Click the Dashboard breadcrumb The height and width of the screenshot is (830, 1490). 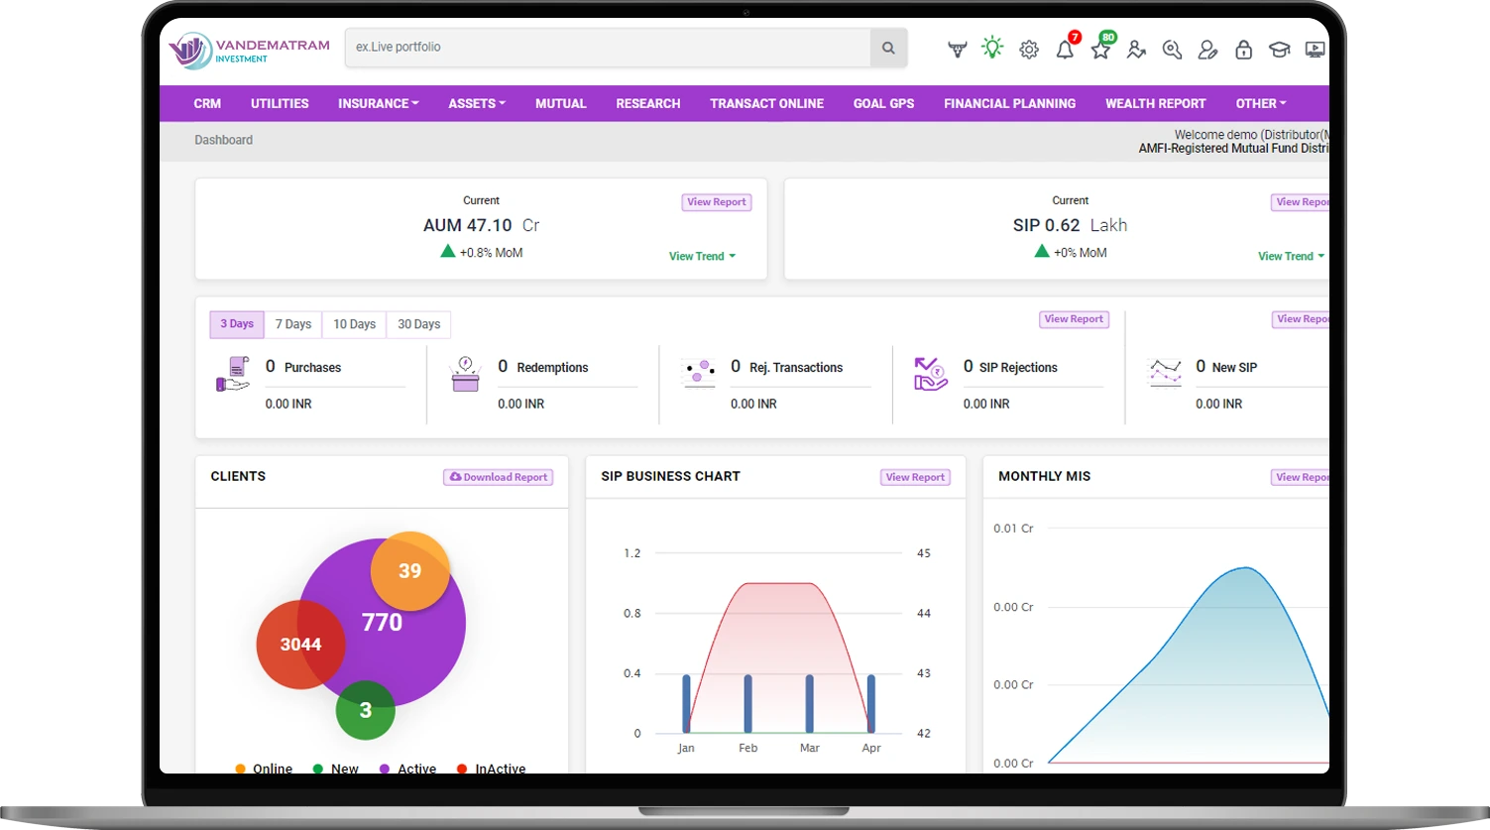tap(224, 140)
